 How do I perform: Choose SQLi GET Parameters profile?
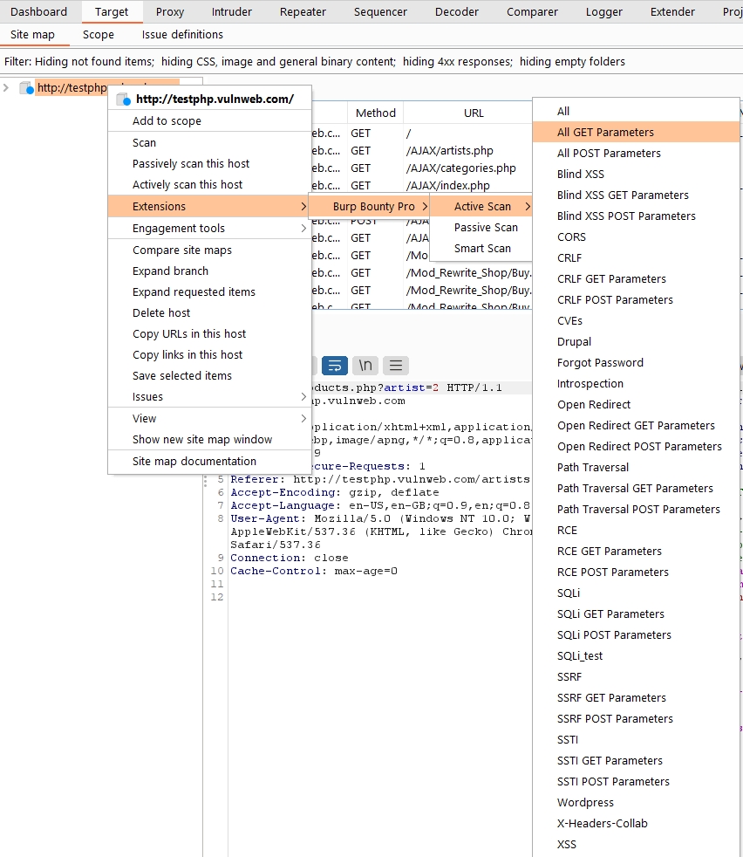610,614
